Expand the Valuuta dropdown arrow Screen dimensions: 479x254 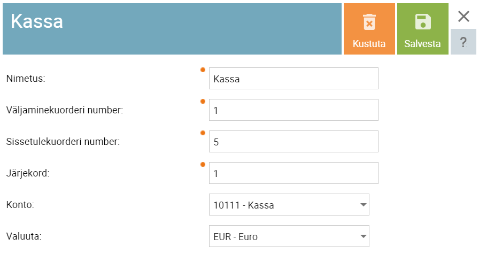[x=363, y=236]
